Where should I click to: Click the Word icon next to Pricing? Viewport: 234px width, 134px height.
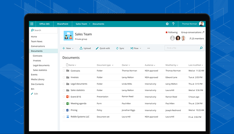pos(68,110)
